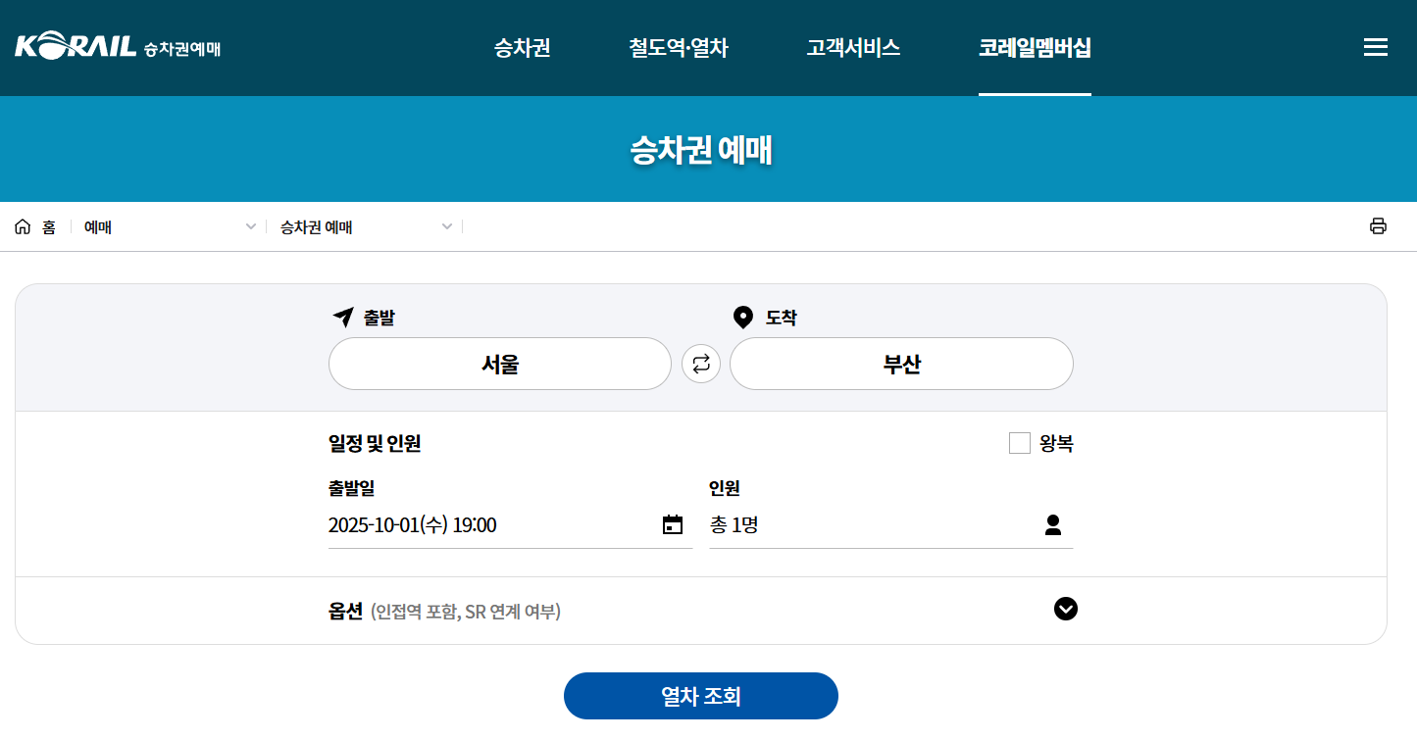Click the 옵션 (인접역 포함, SR 연계 여부) text
1417x740 pixels.
click(444, 612)
